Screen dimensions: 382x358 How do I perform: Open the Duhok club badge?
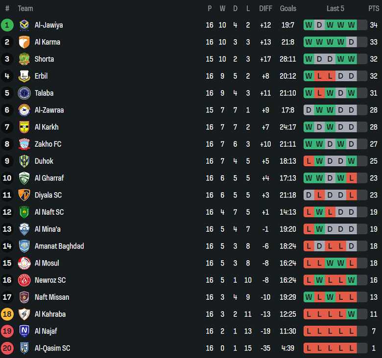click(x=24, y=161)
